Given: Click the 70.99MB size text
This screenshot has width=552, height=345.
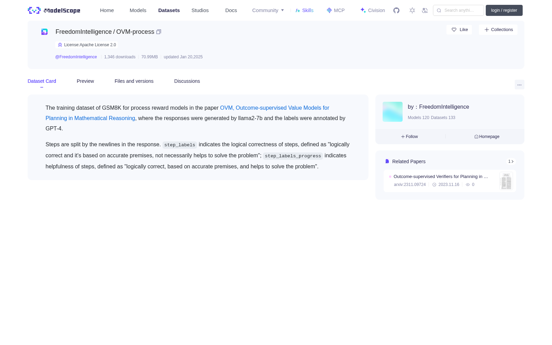Looking at the screenshot, I should click(x=149, y=57).
